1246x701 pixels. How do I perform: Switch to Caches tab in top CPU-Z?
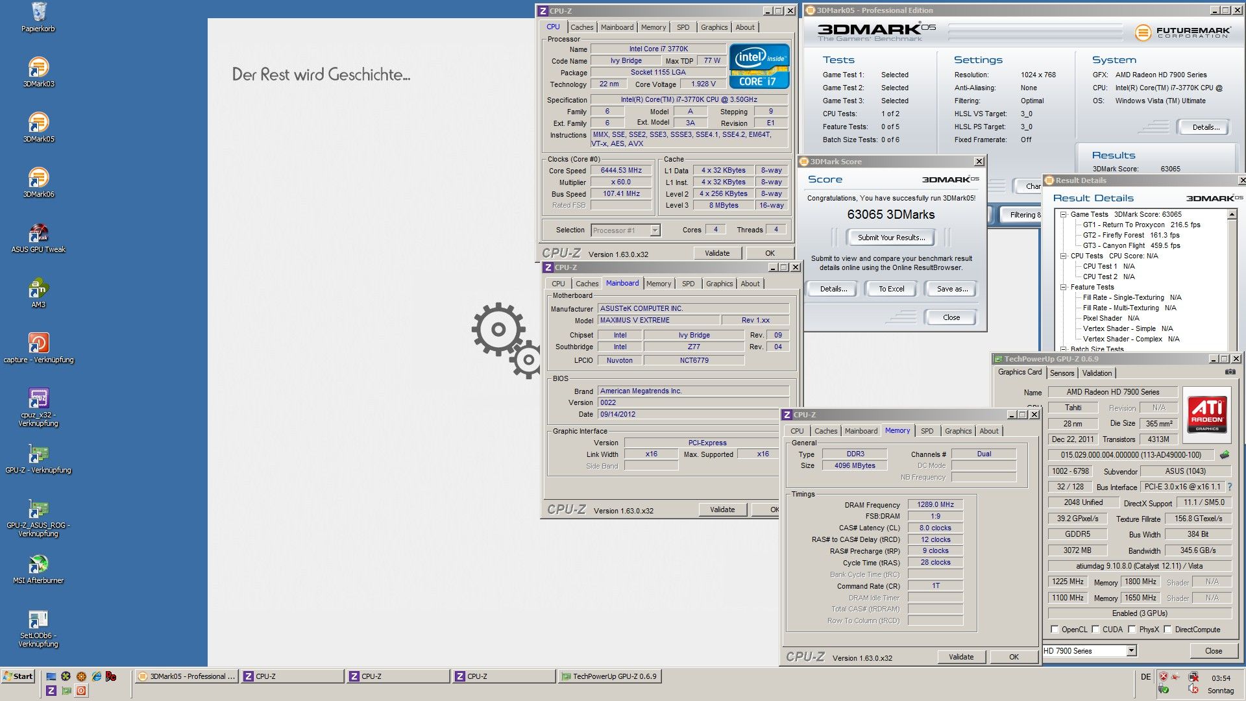[581, 27]
